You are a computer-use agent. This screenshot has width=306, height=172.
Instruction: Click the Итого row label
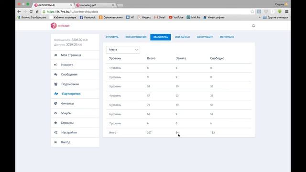pyautogui.click(x=113, y=133)
